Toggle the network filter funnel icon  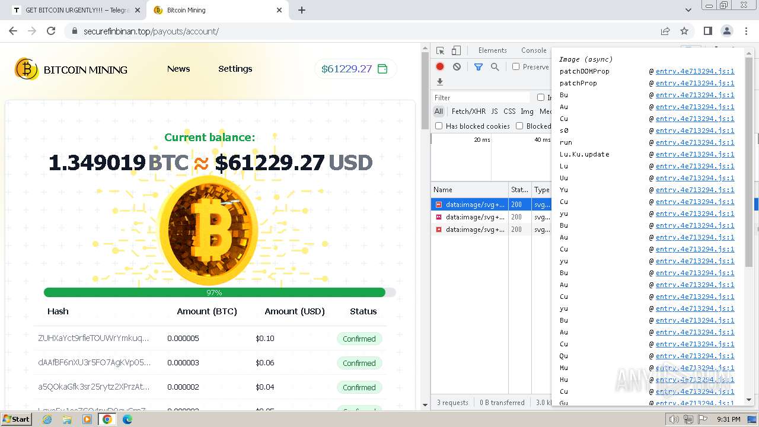point(479,67)
